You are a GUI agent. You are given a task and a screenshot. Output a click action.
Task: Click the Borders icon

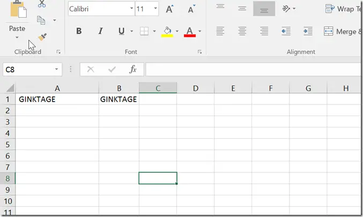144,31
